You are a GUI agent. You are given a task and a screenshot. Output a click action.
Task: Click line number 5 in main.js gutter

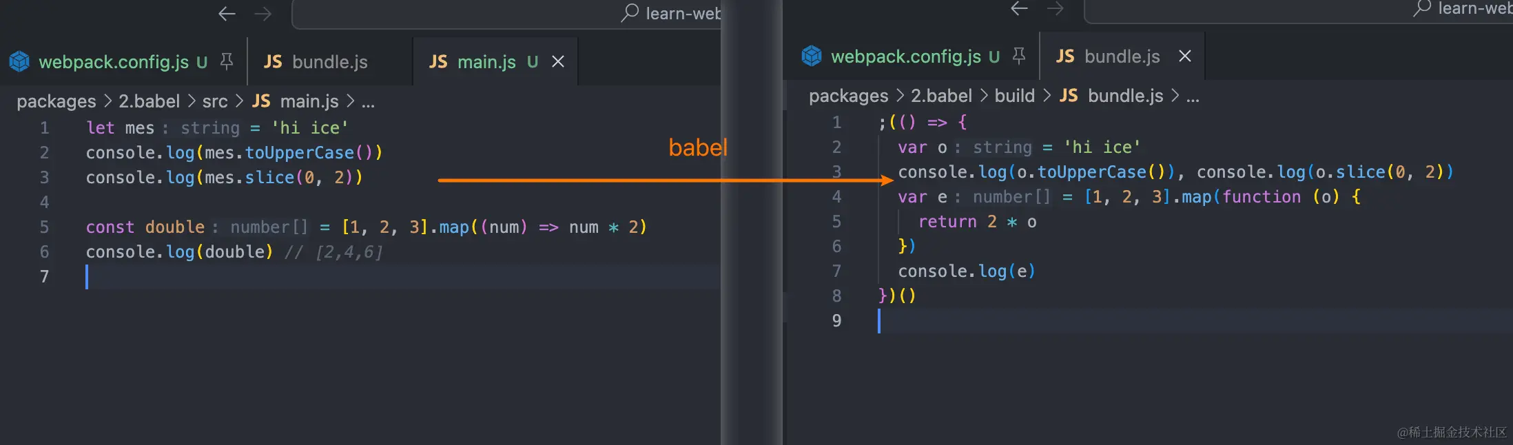pos(44,227)
